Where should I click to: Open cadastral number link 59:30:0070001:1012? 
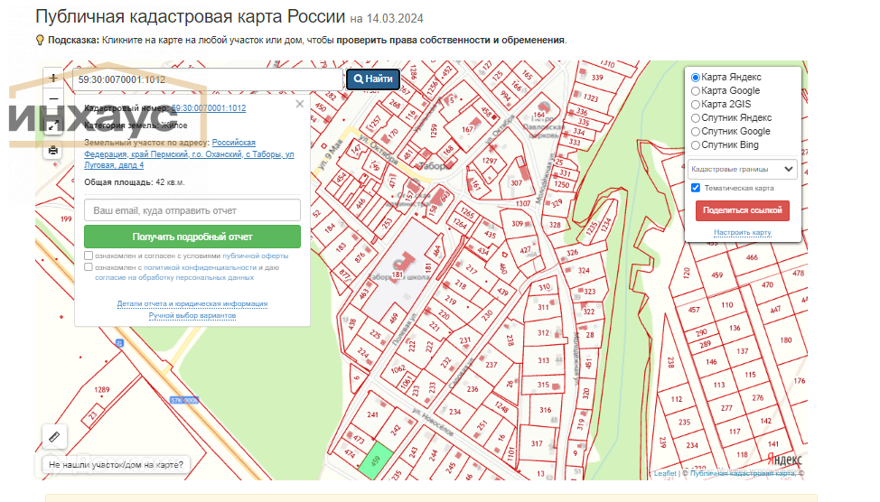209,107
